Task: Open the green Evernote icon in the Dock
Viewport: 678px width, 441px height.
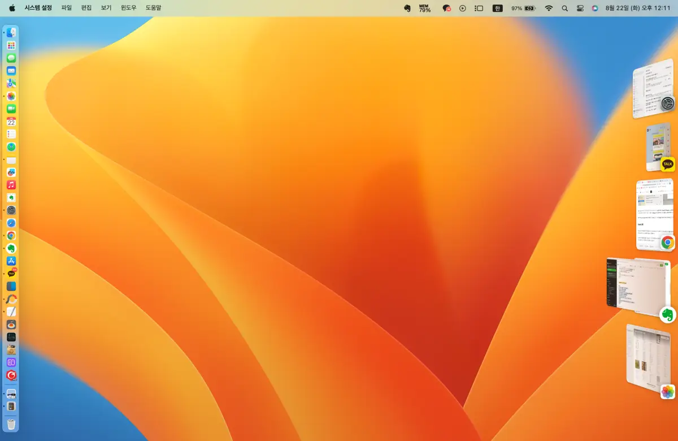Action: point(11,248)
